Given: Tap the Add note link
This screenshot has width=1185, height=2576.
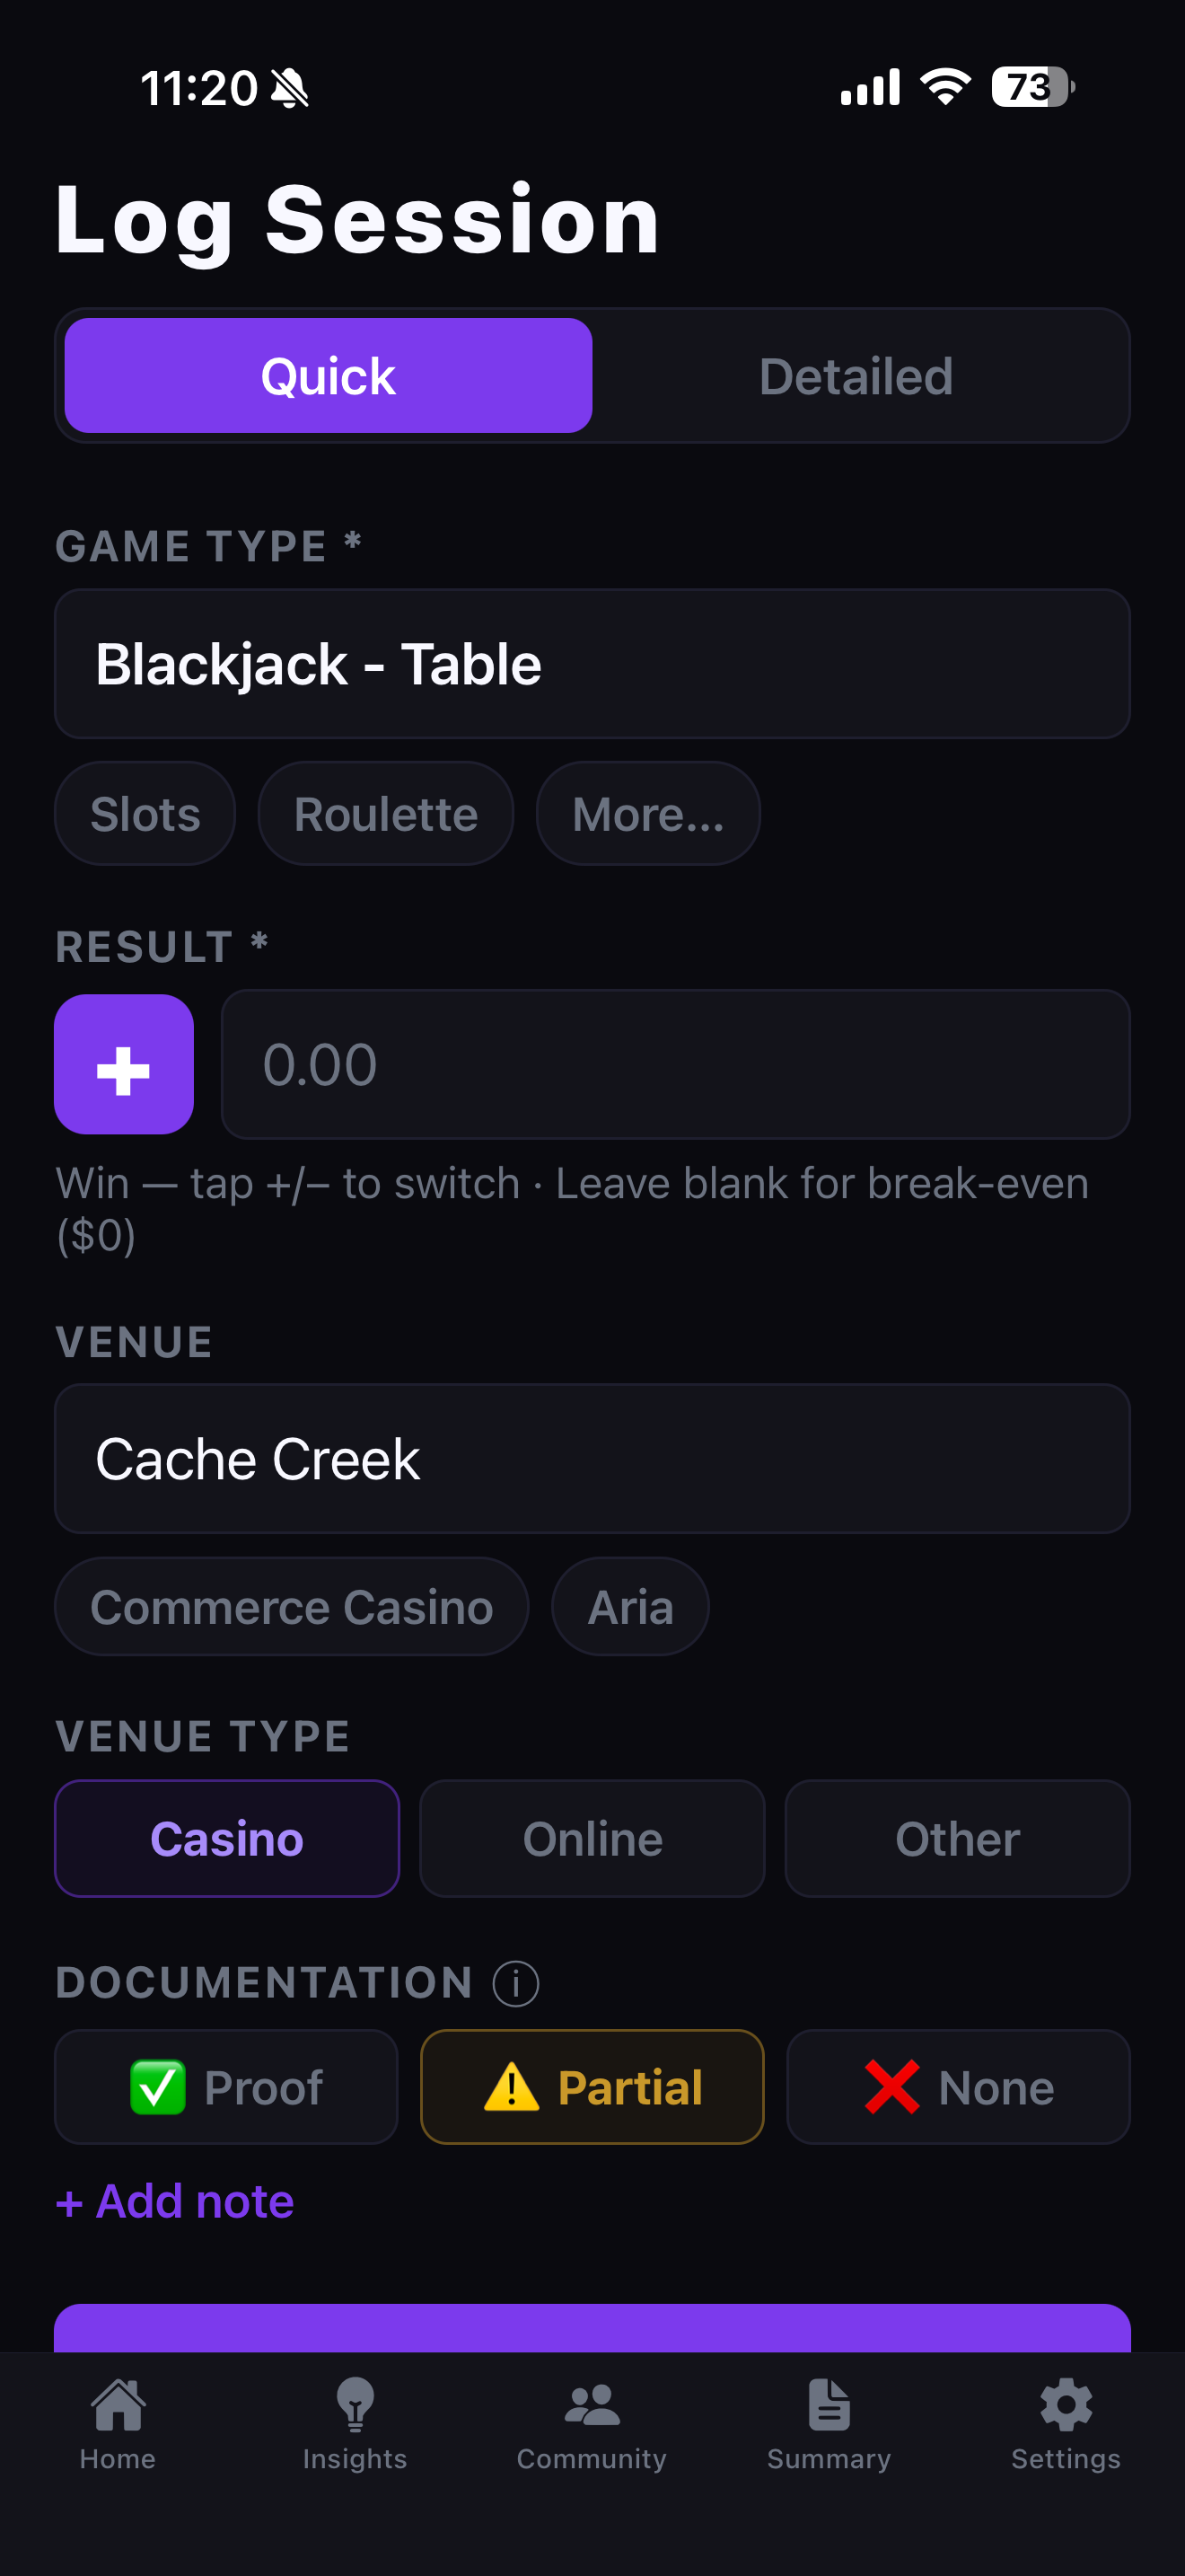Looking at the screenshot, I should pyautogui.click(x=175, y=2201).
